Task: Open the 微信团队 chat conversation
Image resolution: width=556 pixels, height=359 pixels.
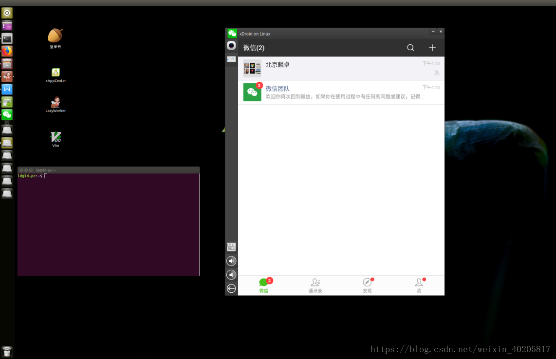Action: tap(341, 92)
